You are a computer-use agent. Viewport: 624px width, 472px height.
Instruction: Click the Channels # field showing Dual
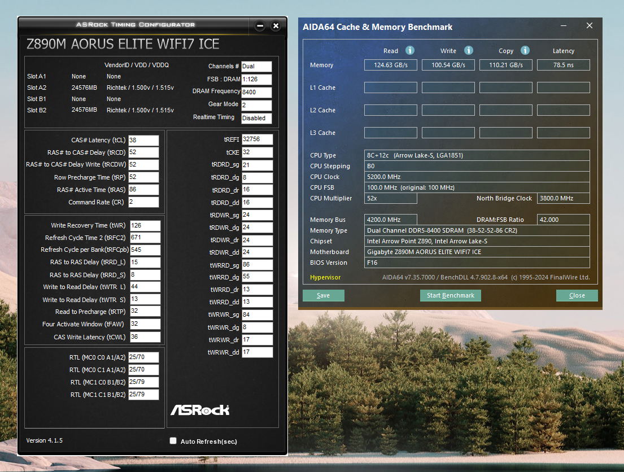256,67
